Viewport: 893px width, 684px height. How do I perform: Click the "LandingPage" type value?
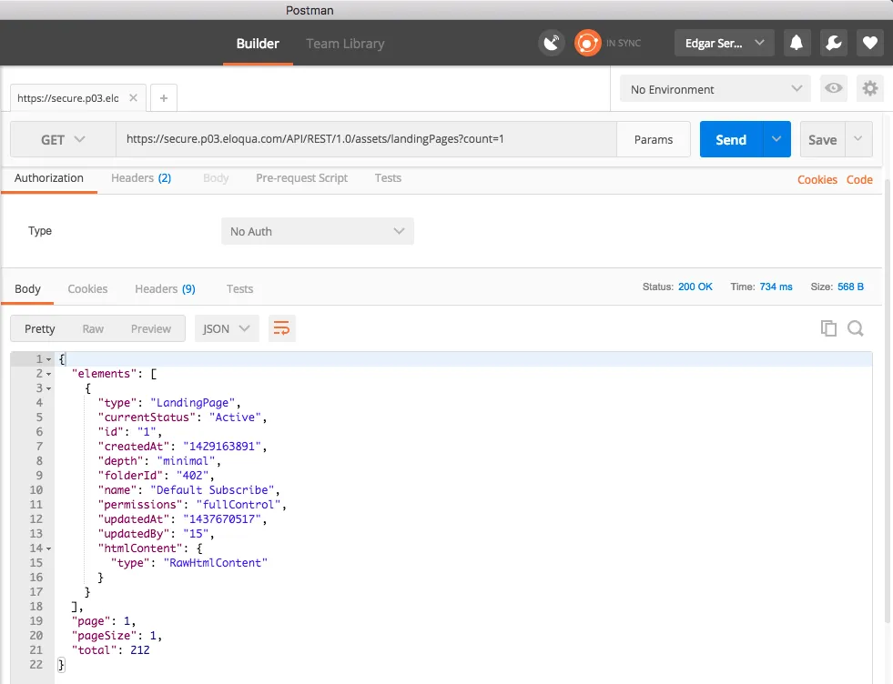[x=193, y=403]
